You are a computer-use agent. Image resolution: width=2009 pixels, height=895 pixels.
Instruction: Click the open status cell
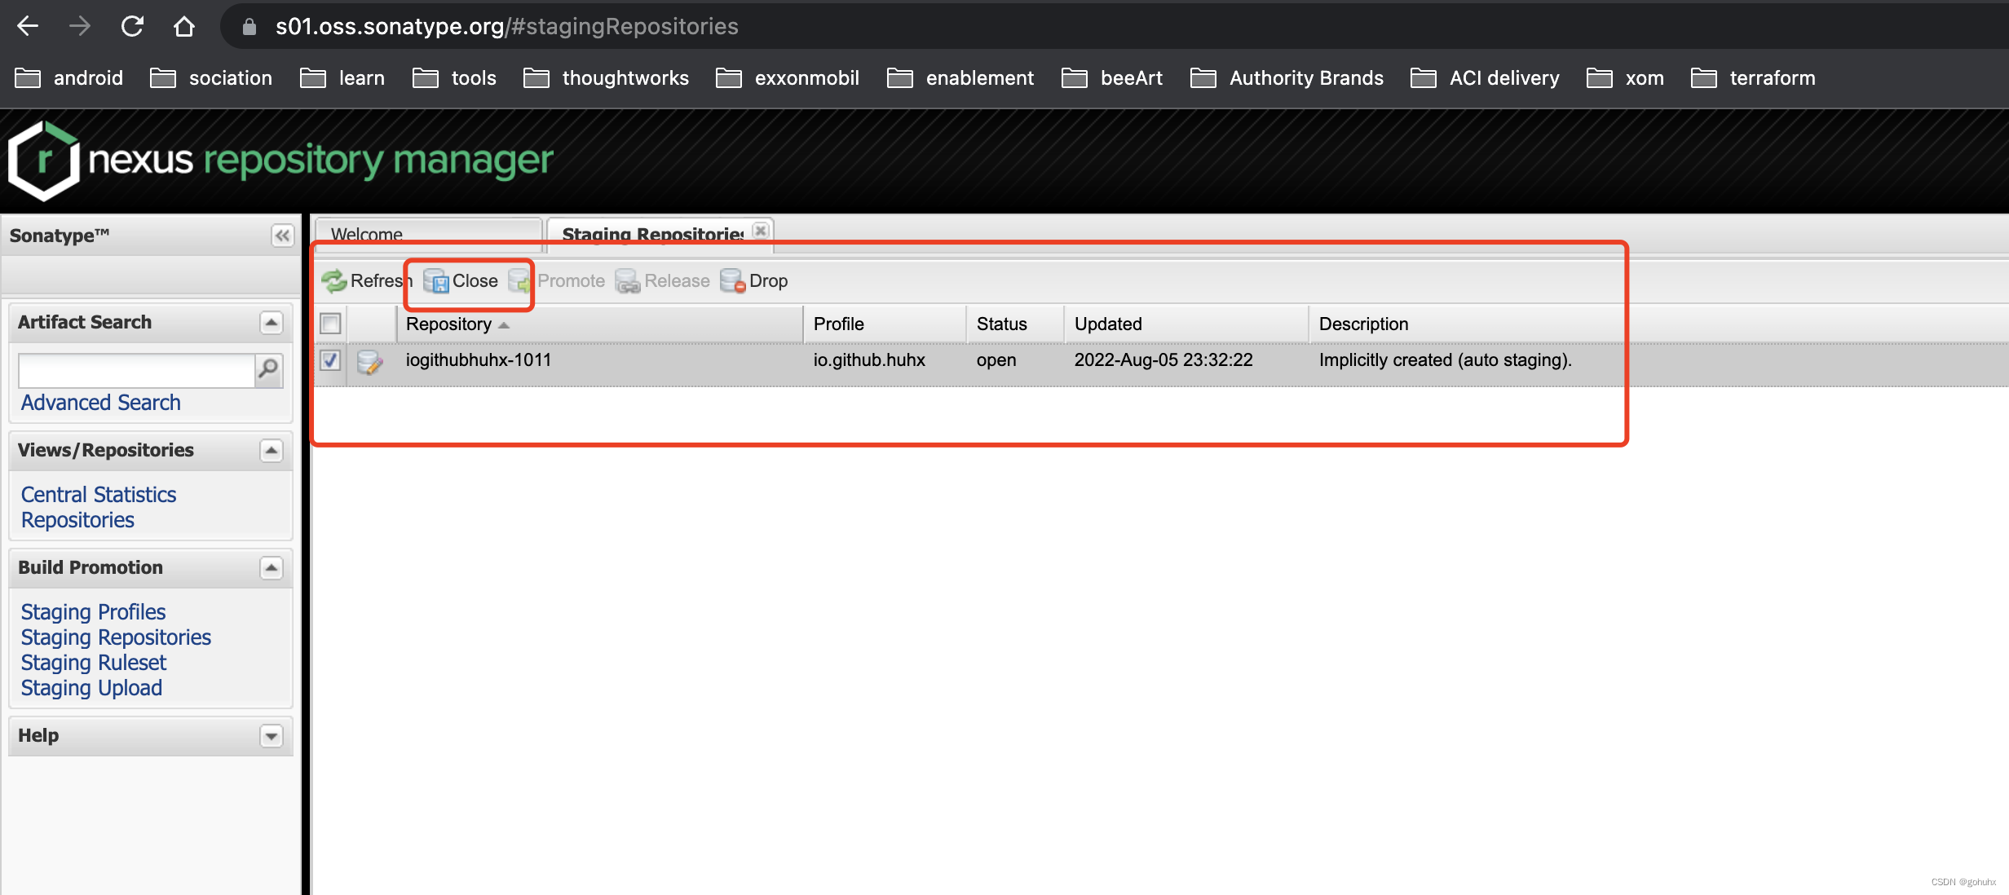996,360
